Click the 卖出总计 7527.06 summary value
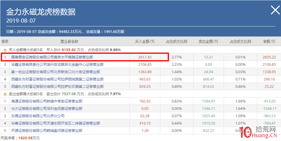281x141 pixels. tap(69, 94)
